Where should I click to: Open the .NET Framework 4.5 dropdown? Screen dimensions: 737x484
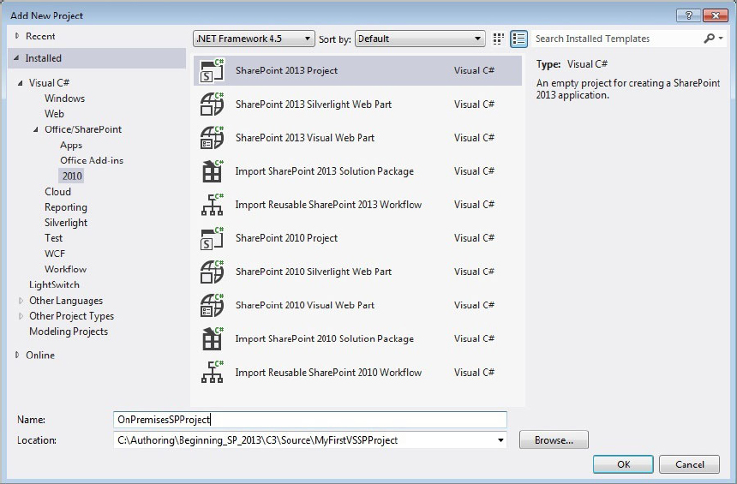[254, 39]
